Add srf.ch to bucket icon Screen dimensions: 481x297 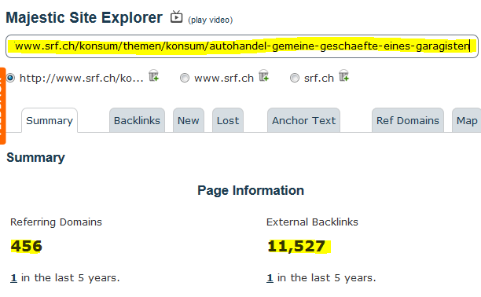pyautogui.click(x=344, y=75)
